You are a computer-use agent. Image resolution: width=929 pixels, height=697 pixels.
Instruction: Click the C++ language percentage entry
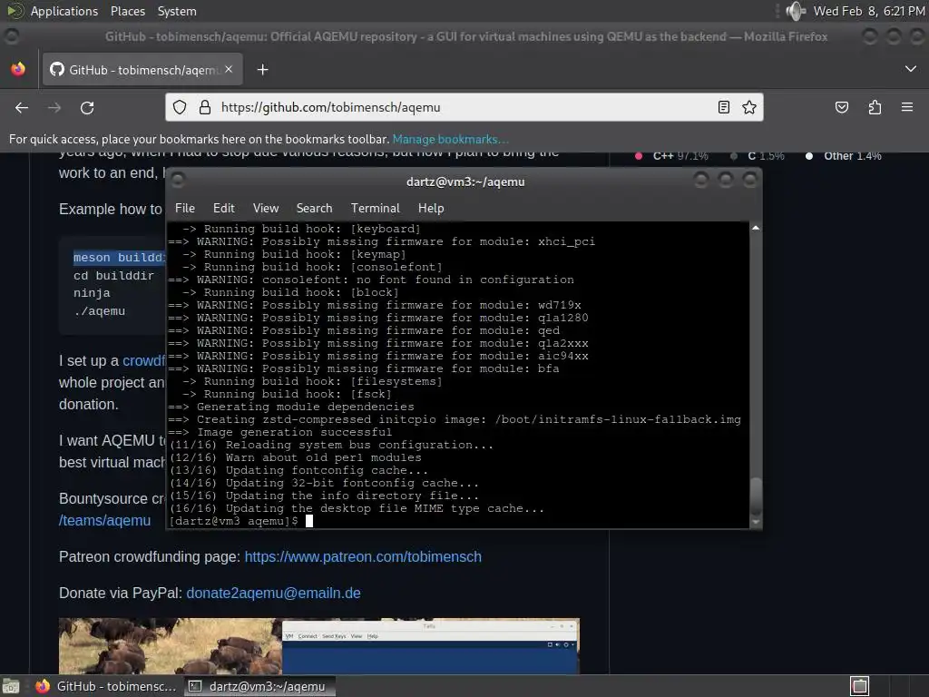pyautogui.click(x=671, y=156)
